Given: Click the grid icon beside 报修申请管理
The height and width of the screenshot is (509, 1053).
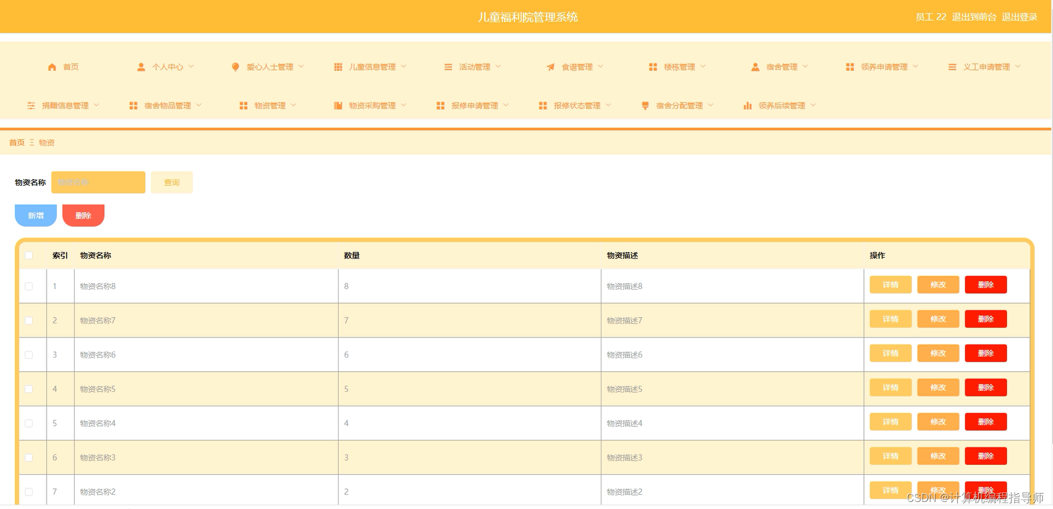Looking at the screenshot, I should click(440, 105).
